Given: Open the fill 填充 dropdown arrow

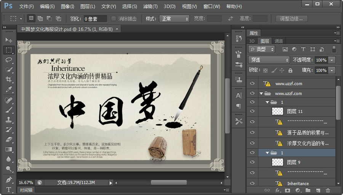Looking at the screenshot, I should (332, 70).
